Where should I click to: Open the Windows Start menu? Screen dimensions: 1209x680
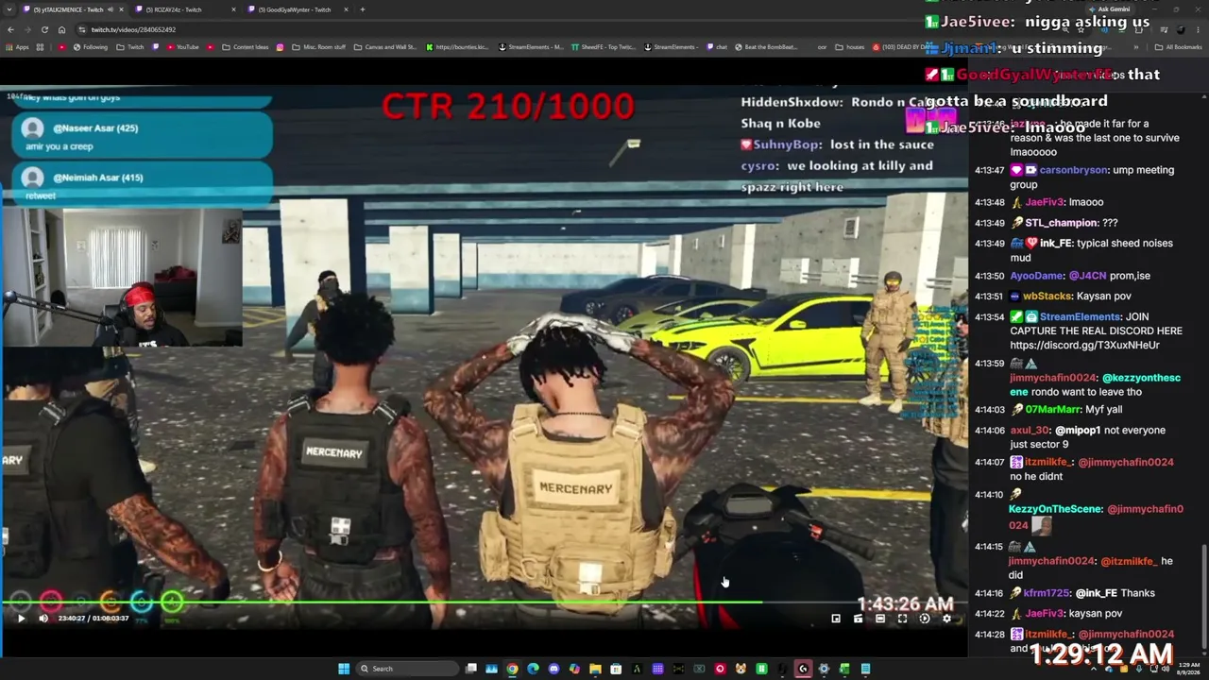click(344, 669)
